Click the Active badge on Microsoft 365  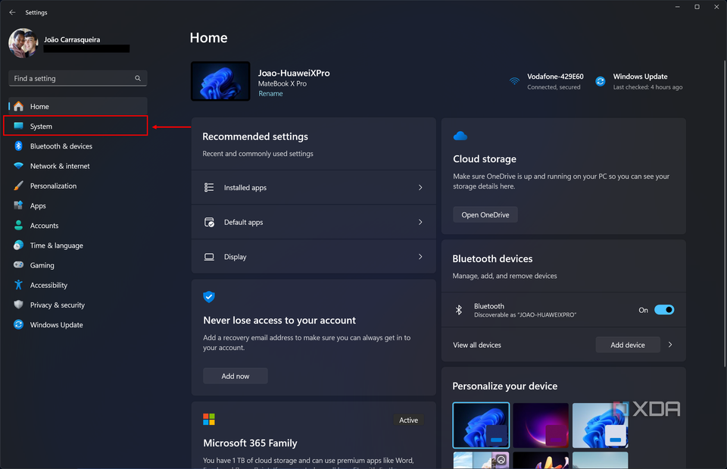click(408, 420)
